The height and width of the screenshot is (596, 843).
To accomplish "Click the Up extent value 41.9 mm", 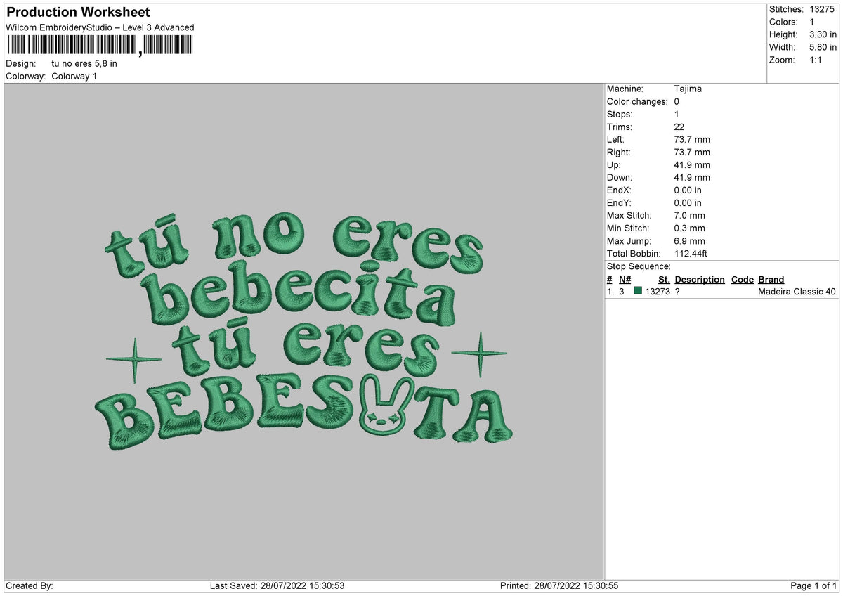I will pos(692,164).
